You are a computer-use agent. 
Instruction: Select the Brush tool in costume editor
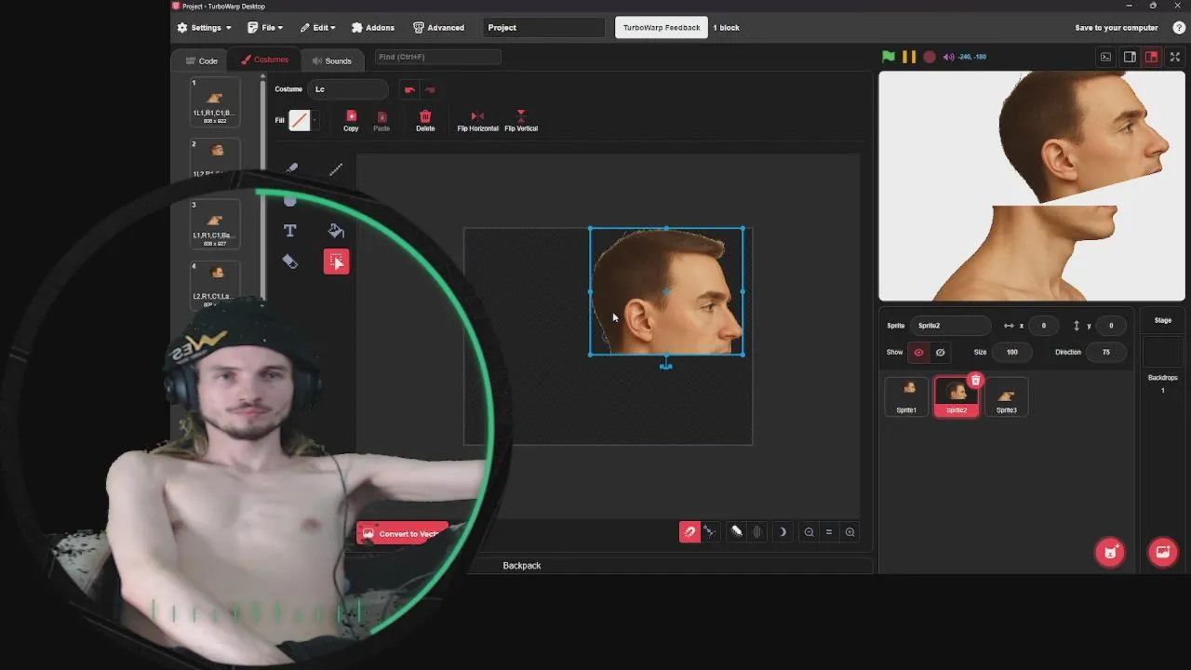tap(291, 168)
